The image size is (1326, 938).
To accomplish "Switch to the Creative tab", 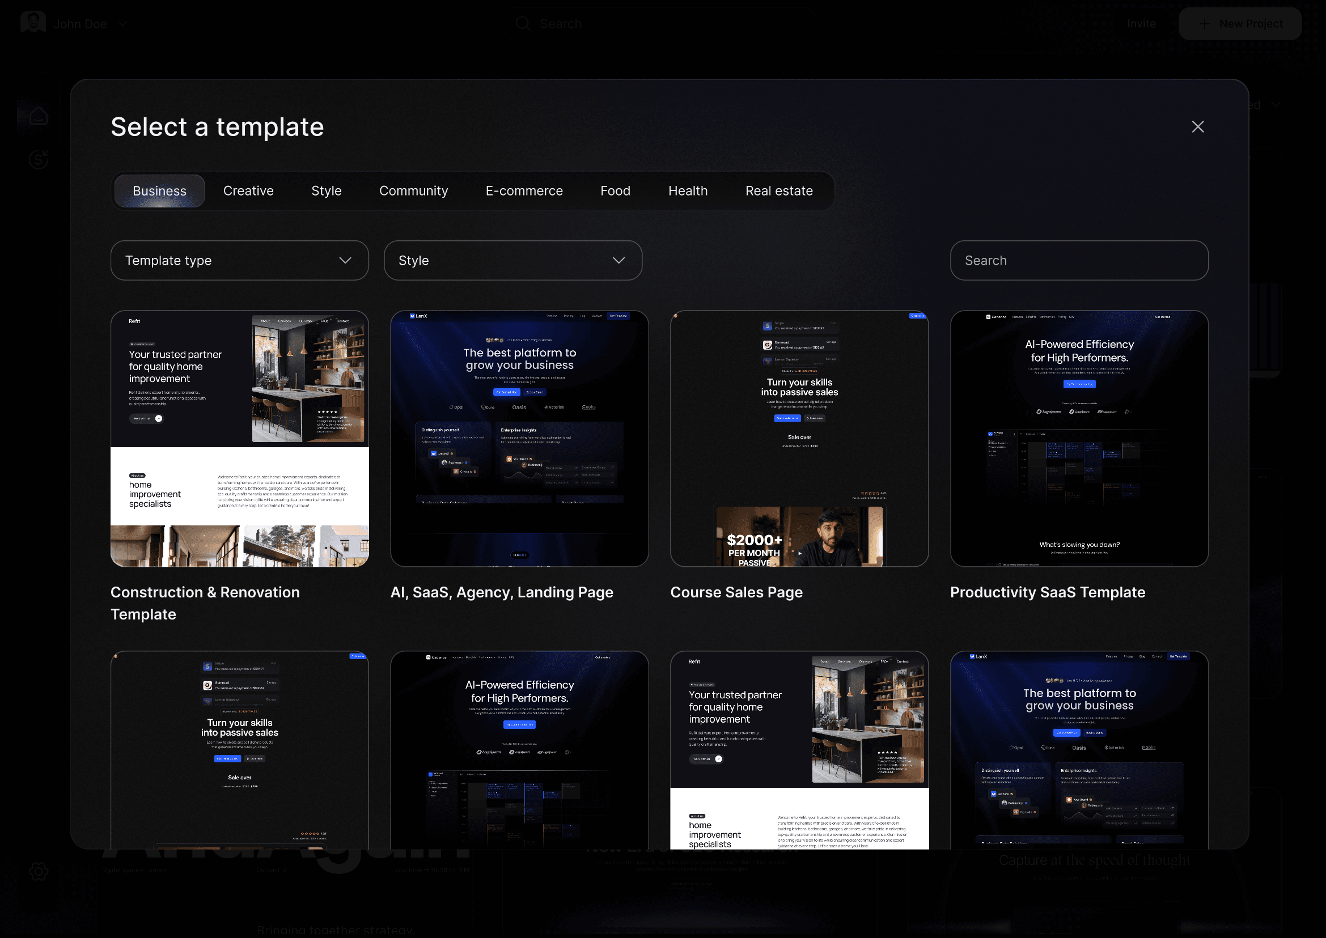I will click(x=248, y=190).
